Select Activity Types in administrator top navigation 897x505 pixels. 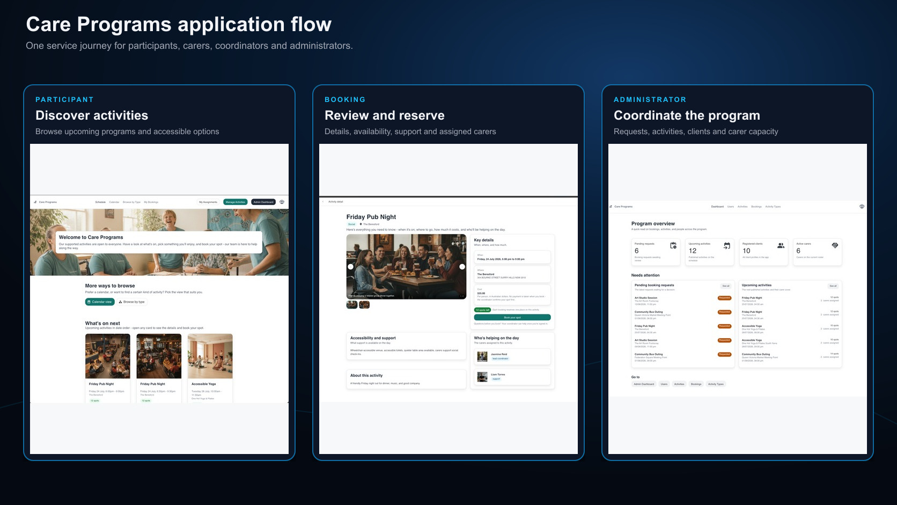point(773,207)
